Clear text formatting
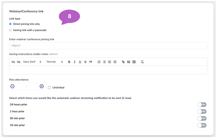This screenshot has height=139, width=217. click(142, 62)
